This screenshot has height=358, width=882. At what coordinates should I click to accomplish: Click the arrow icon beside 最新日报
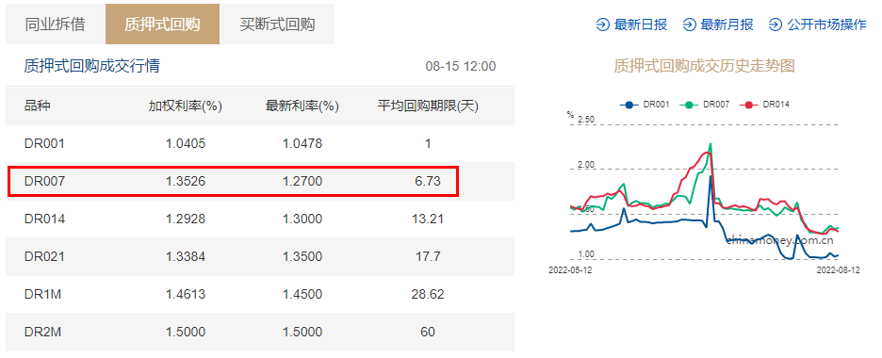pos(602,24)
